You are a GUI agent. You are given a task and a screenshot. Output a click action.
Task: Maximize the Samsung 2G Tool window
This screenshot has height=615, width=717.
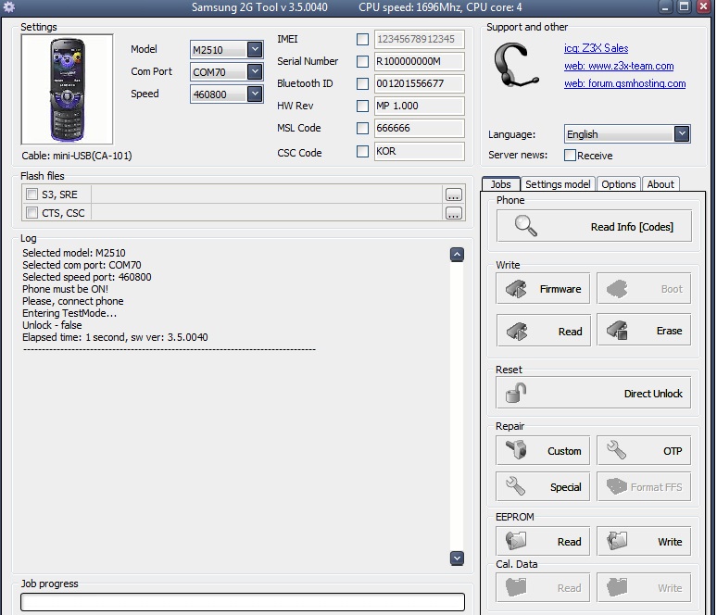(x=684, y=6)
